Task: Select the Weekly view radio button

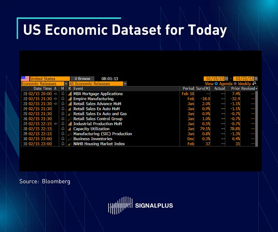Action: click(235, 84)
